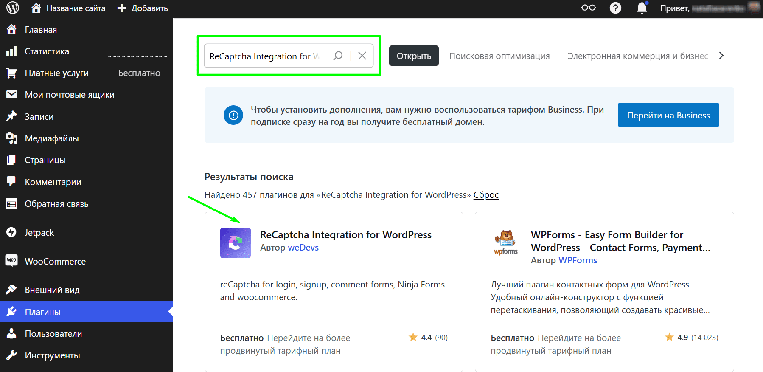Click the Платные услуги cart icon

coord(11,73)
